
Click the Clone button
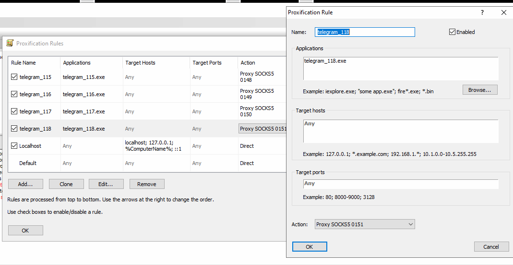pos(66,184)
